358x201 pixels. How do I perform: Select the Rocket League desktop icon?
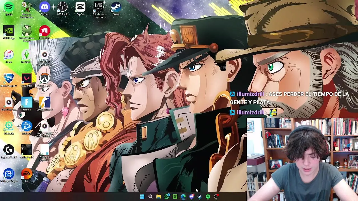coord(9,80)
